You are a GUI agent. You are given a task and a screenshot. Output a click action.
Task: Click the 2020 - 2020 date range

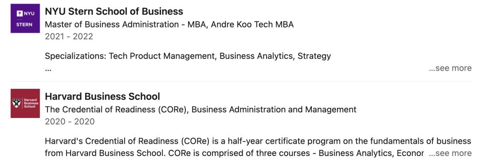[70, 122]
